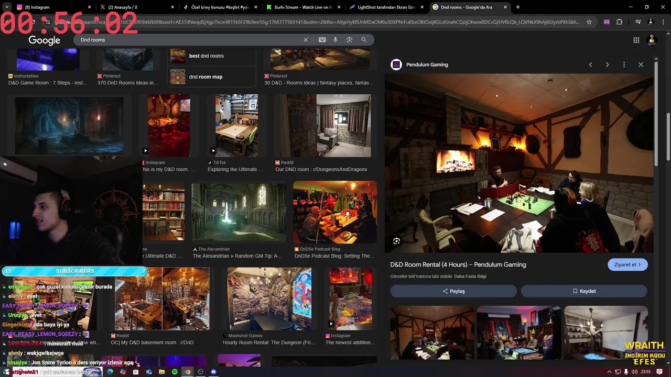Open the purple owl extension
This screenshot has width=671, height=377.
607,22
